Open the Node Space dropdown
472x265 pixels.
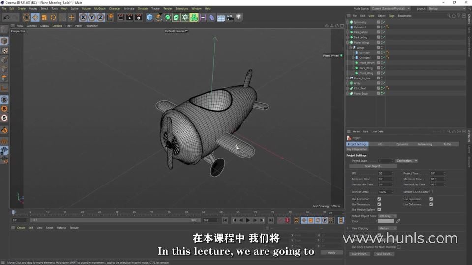pos(390,9)
